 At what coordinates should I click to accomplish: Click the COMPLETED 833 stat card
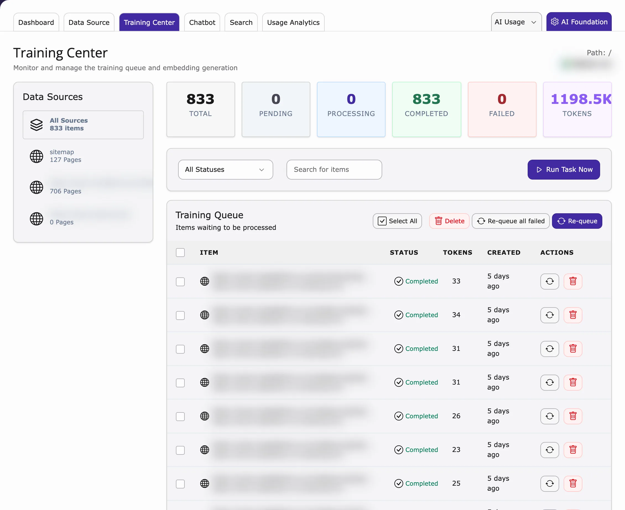pyautogui.click(x=426, y=109)
